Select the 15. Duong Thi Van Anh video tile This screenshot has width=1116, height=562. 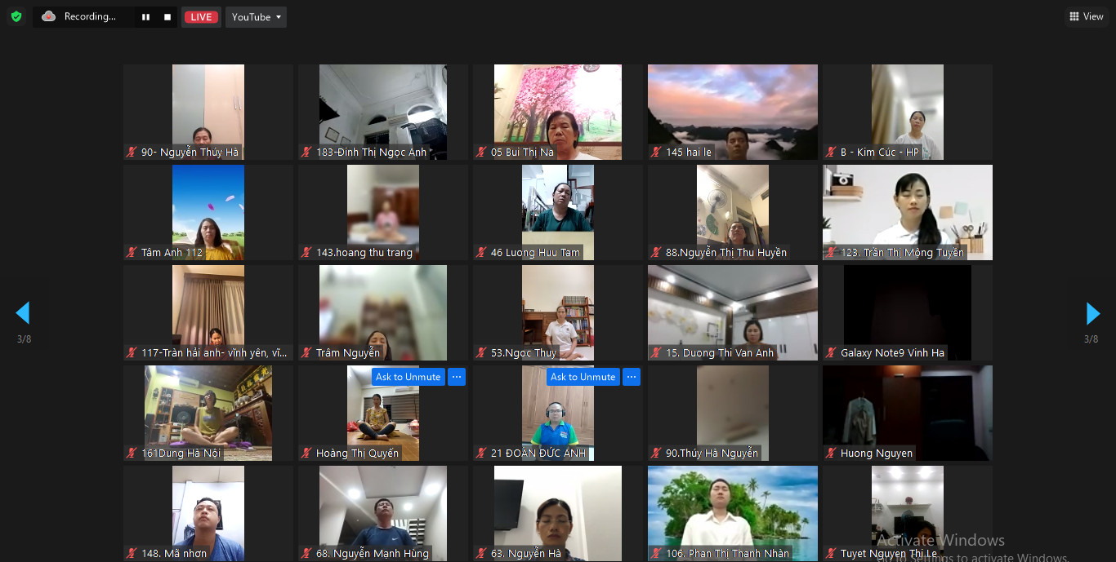(733, 312)
